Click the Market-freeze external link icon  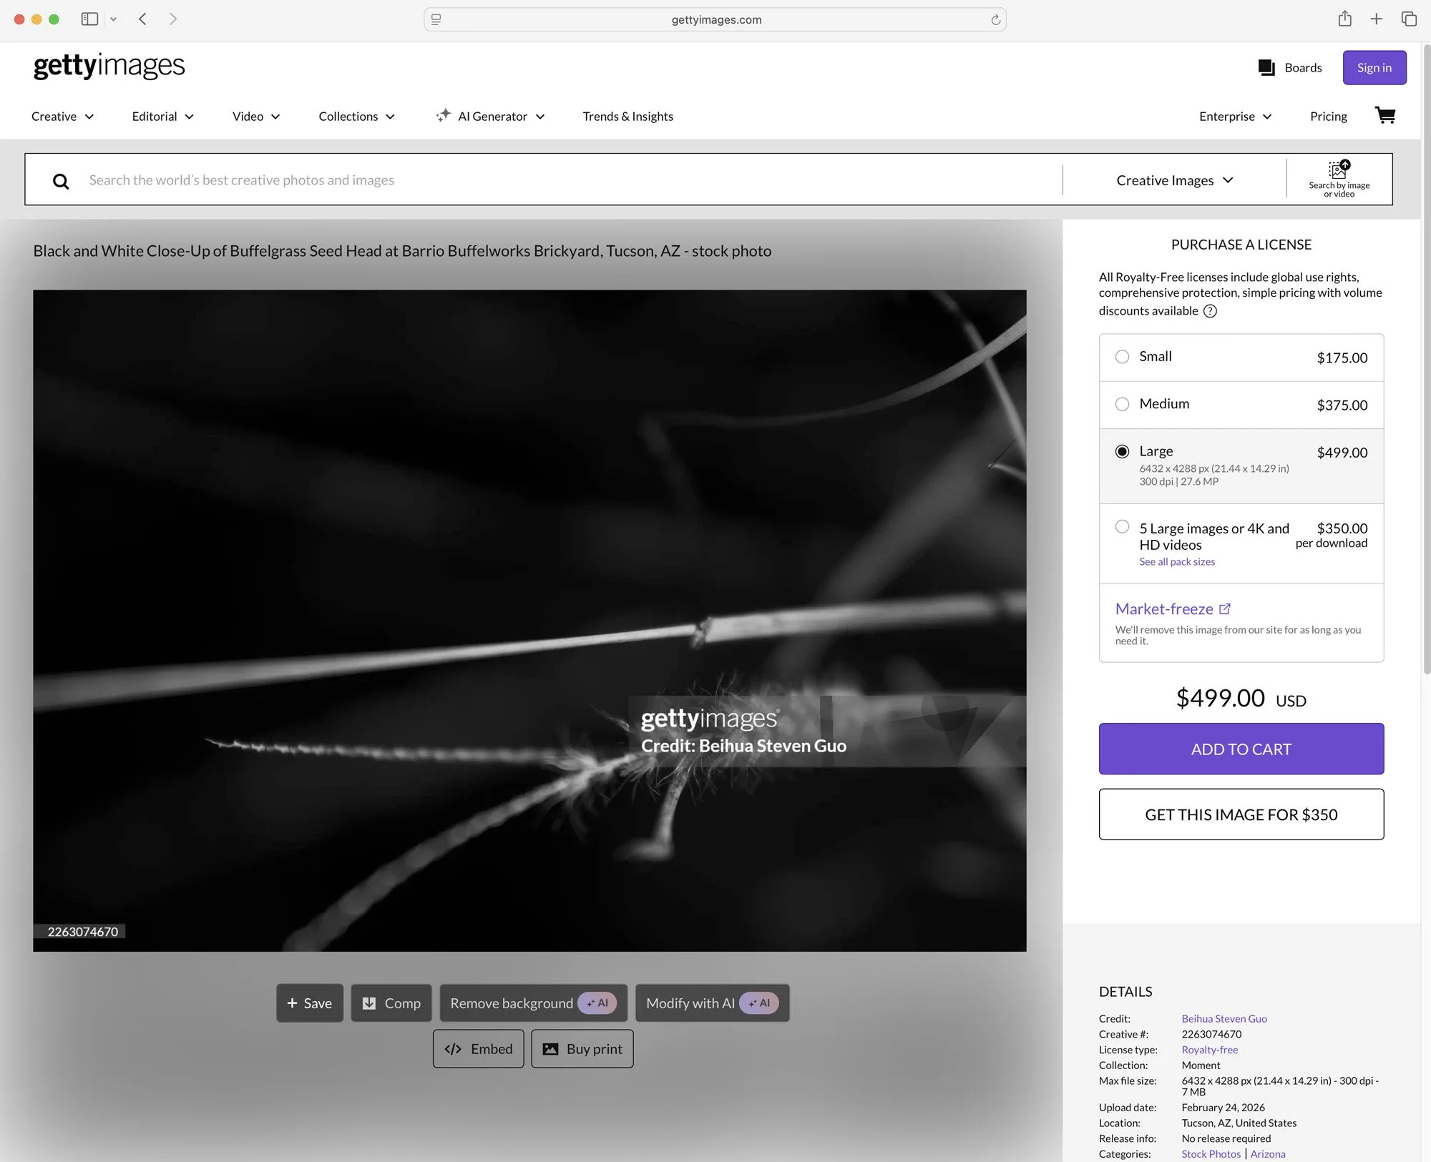tap(1225, 609)
